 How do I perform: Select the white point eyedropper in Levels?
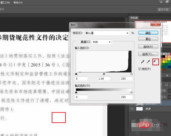pos(154,62)
